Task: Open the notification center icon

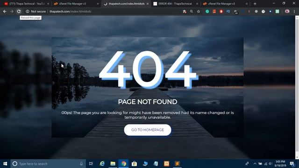Action: [x=292, y=164]
